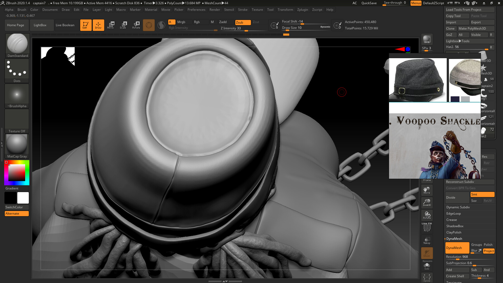Enable the Zadd mode
Viewport: 503px width, 283px height.
226,22
